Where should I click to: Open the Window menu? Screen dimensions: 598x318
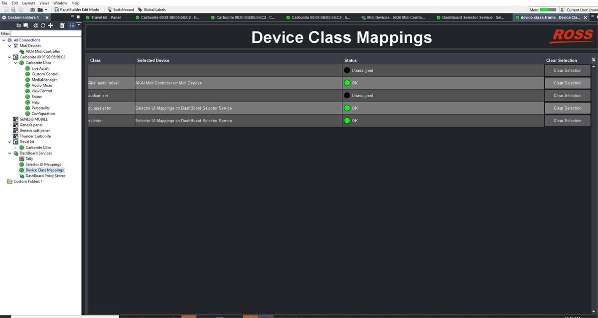(60, 3)
